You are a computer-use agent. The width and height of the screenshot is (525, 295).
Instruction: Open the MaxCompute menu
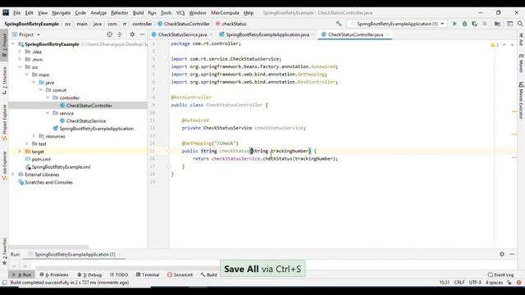point(225,13)
